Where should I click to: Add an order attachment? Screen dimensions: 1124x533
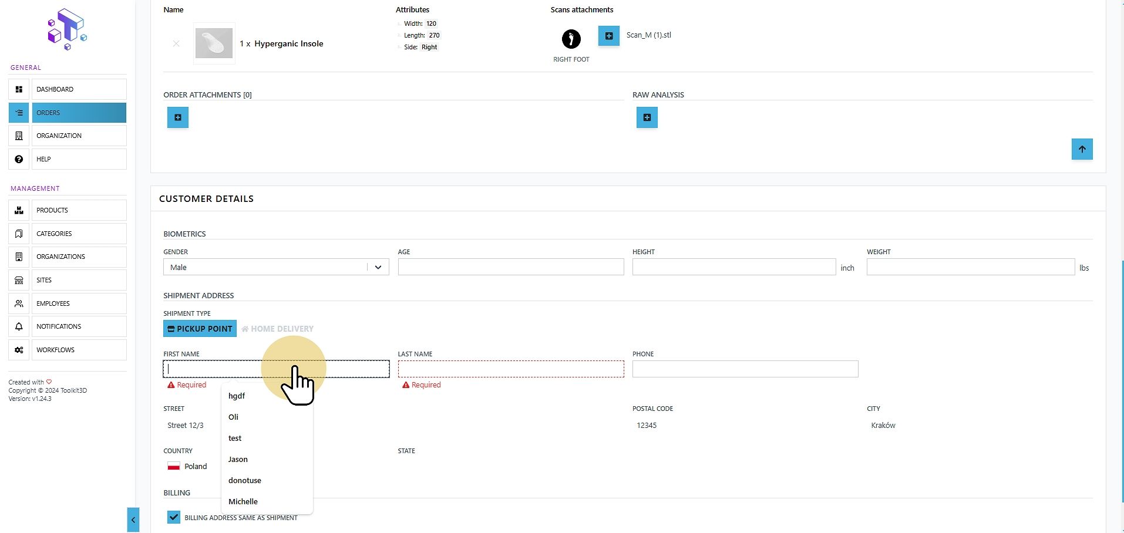click(178, 117)
